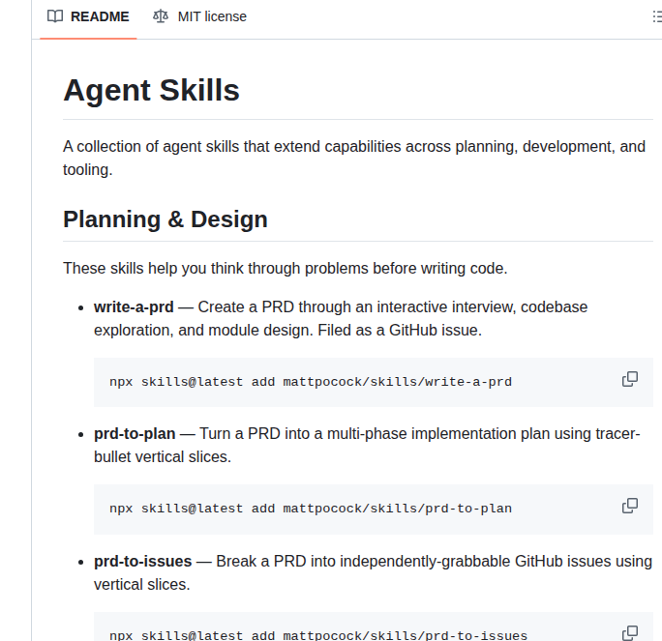Open the README outline menu icon
The image size is (662, 641).
coord(657,16)
